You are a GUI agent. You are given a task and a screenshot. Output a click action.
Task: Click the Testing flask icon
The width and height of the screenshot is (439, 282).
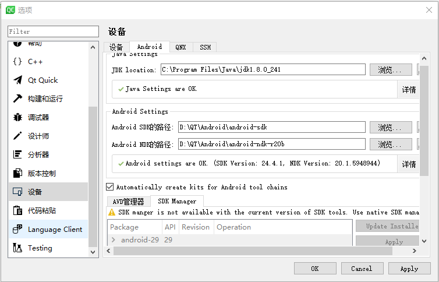pyautogui.click(x=17, y=248)
